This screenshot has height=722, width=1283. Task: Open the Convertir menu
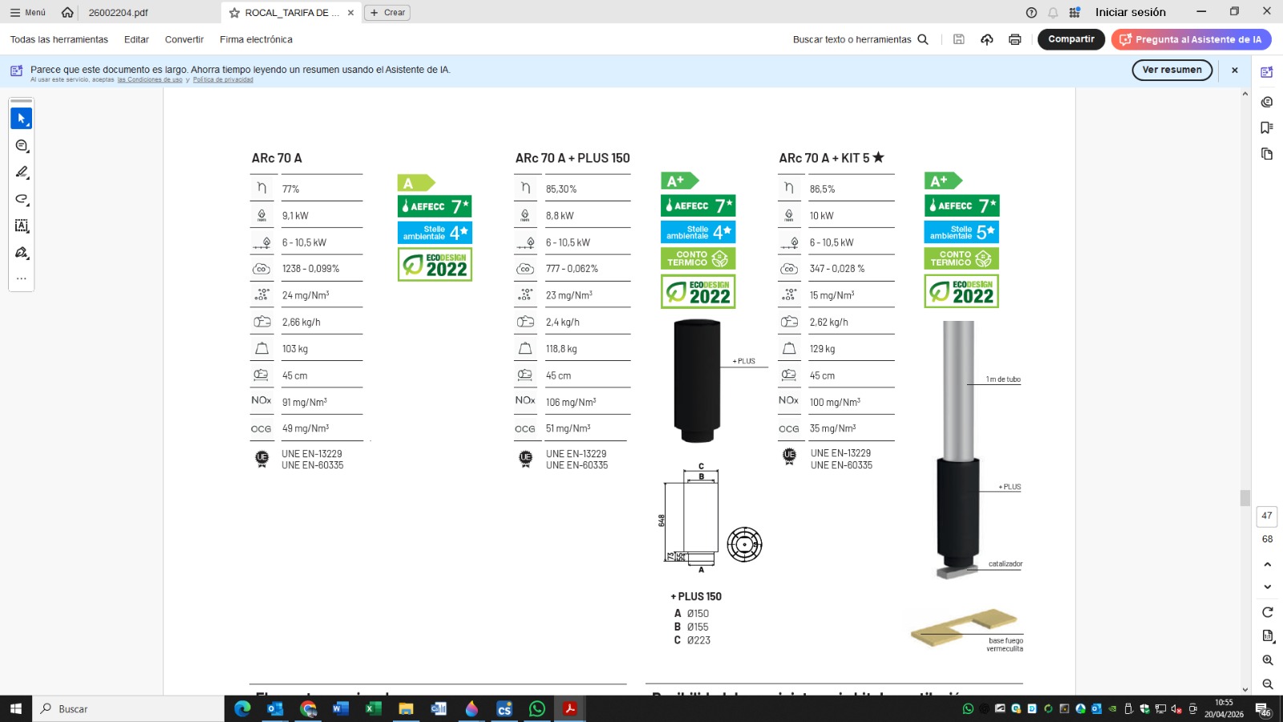click(184, 39)
